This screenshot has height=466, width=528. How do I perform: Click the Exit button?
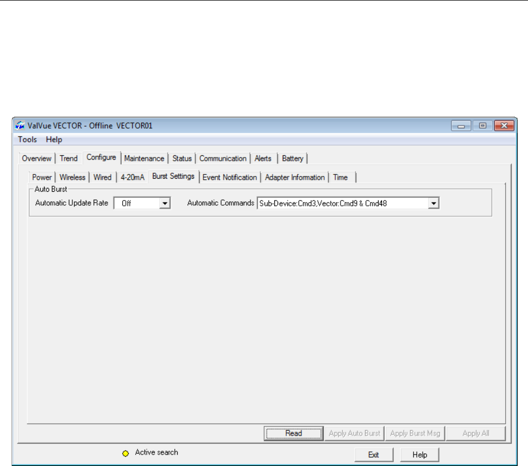[x=374, y=455]
